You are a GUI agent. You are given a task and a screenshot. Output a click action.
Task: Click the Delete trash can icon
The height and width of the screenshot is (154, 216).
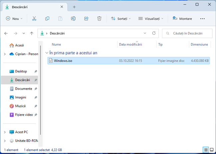(99, 18)
